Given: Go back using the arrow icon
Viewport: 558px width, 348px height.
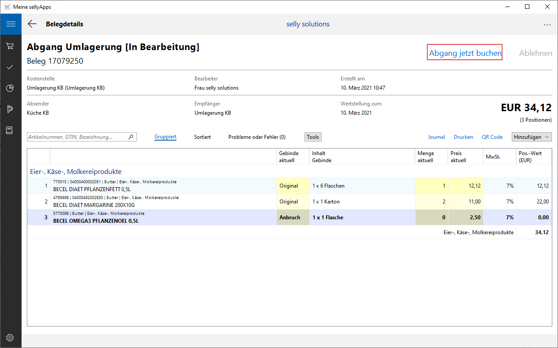Looking at the screenshot, I should 32,24.
